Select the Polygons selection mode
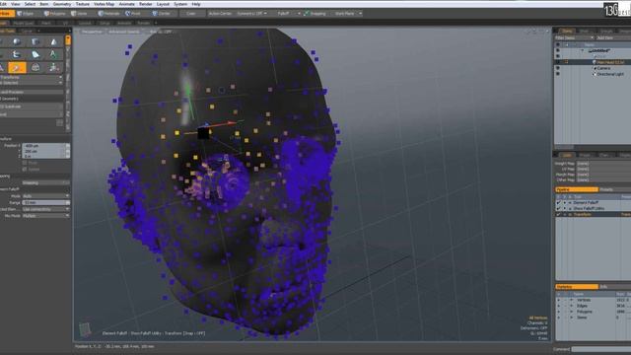Viewport: 631px width, 355px height. (55, 13)
